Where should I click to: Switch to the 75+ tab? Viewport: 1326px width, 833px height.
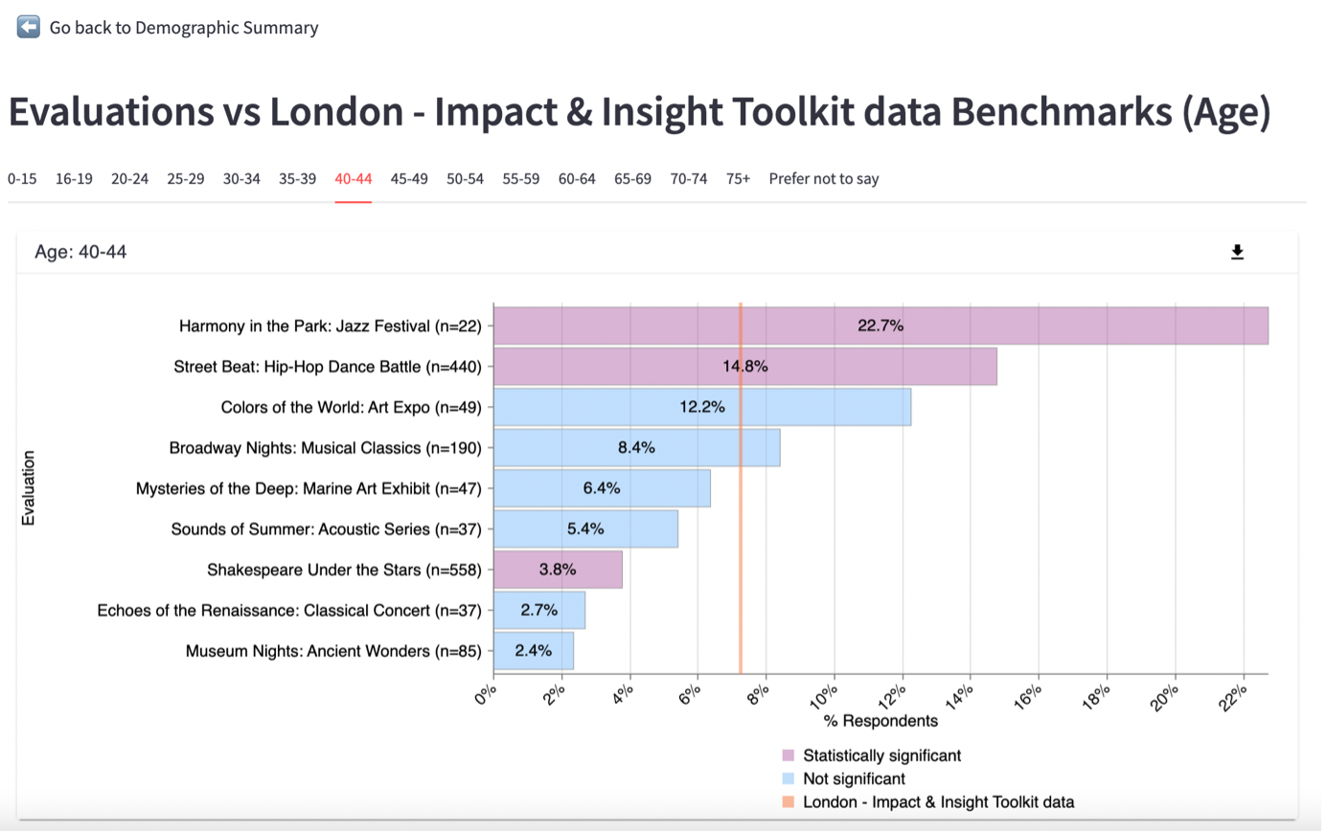(738, 179)
